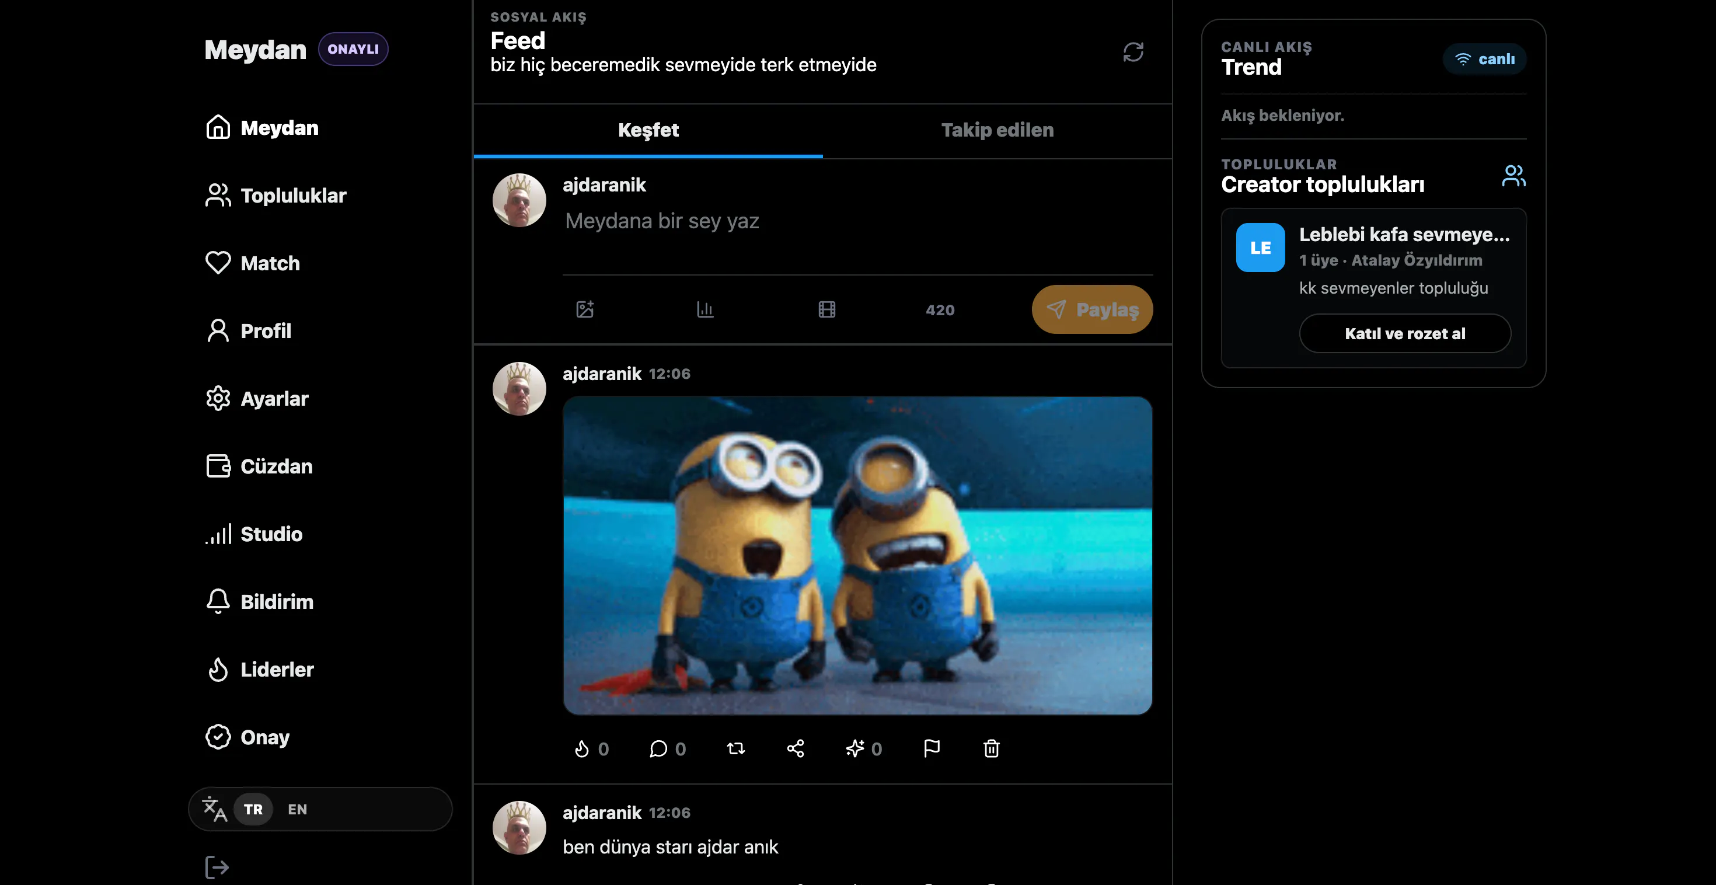
Task: Open Profil page from sidebar
Action: point(249,330)
